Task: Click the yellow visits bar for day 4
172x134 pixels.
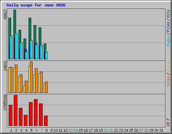Action: point(24,89)
